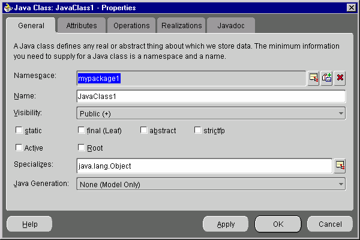360x240 pixels.
Task: Clear namespace with the red X icon
Action: point(340,78)
